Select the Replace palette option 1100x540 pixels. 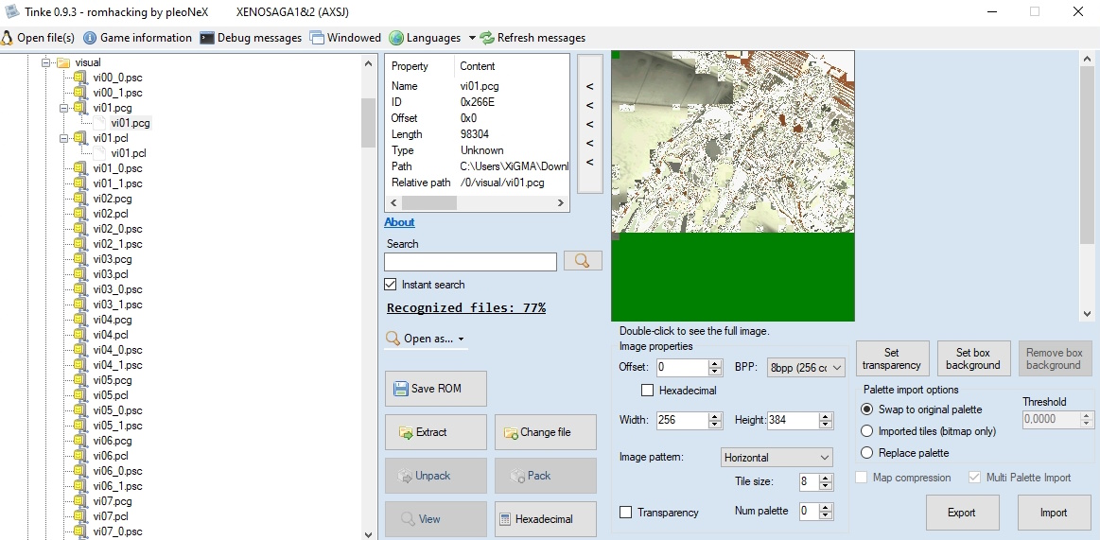coord(867,453)
